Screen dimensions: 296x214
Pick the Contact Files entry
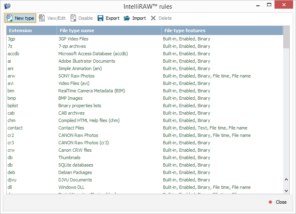click(x=71, y=128)
